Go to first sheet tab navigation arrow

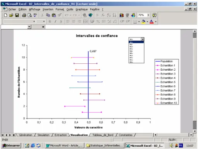tap(3, 135)
